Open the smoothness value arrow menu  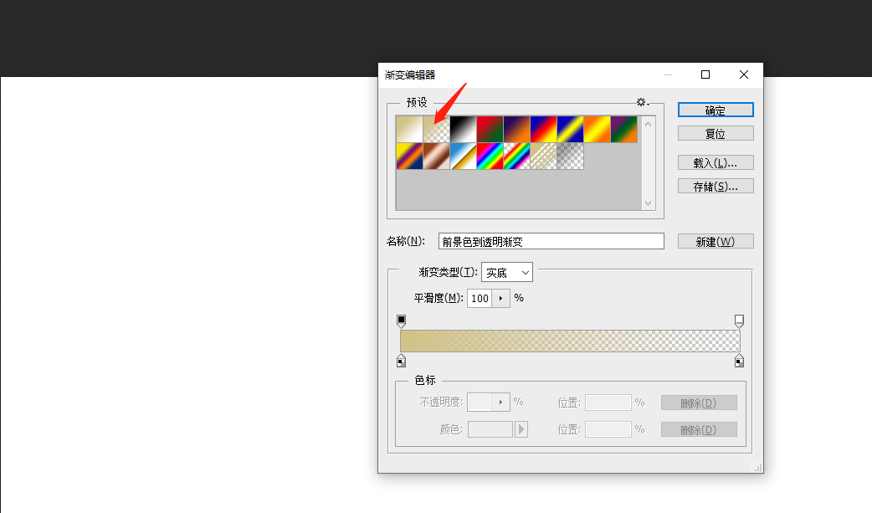coord(503,298)
